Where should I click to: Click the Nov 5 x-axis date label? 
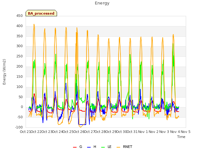pyautogui.click(x=185, y=132)
